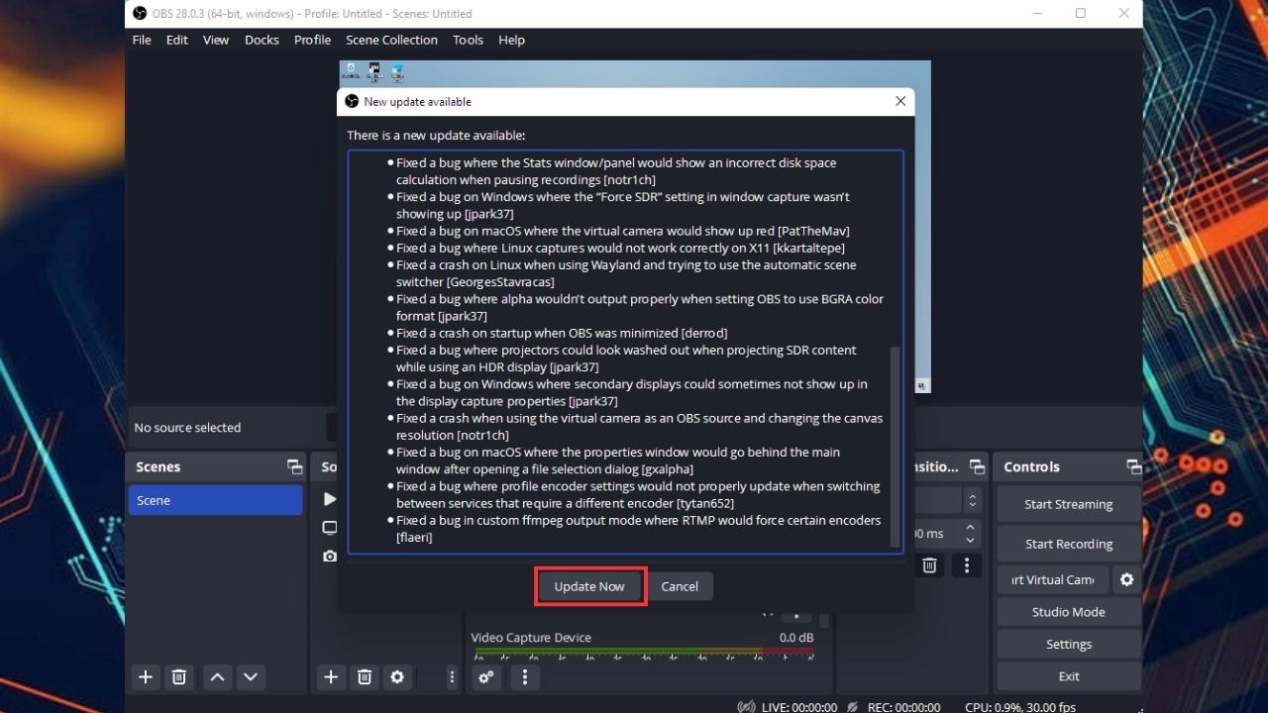Move Scene down with the arrow icon
This screenshot has width=1268, height=713.
[x=251, y=676]
